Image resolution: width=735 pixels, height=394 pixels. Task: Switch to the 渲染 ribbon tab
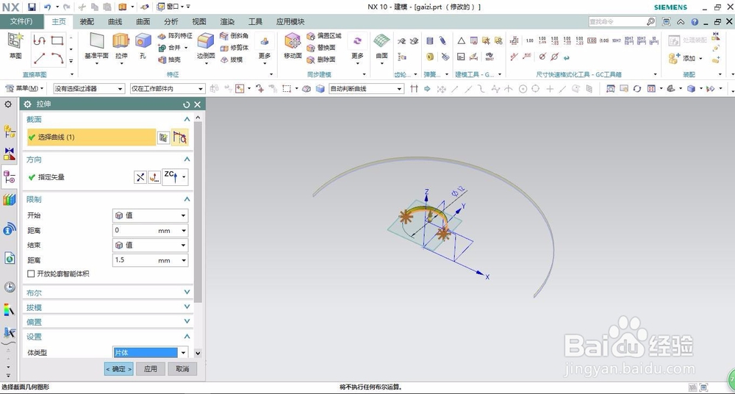pyautogui.click(x=227, y=21)
